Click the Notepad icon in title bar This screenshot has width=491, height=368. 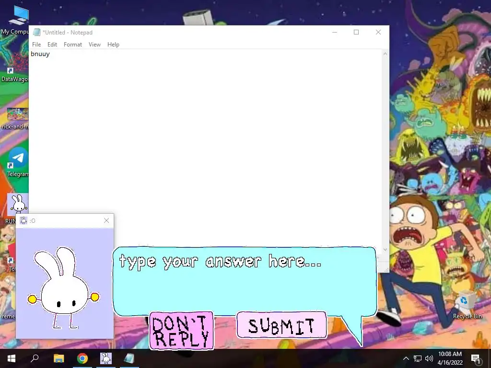tap(36, 32)
